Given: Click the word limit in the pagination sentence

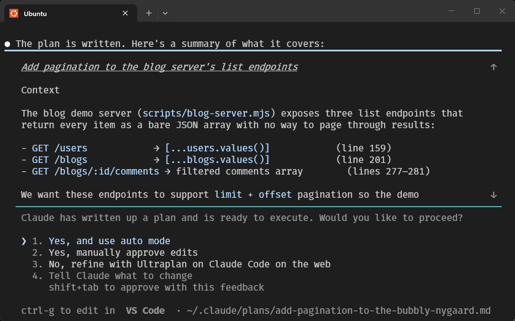Looking at the screenshot, I should click(228, 194).
